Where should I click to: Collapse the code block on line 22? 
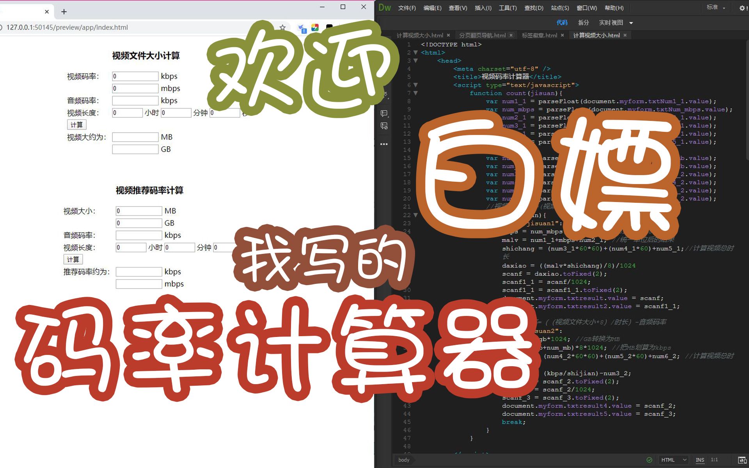pyautogui.click(x=415, y=215)
